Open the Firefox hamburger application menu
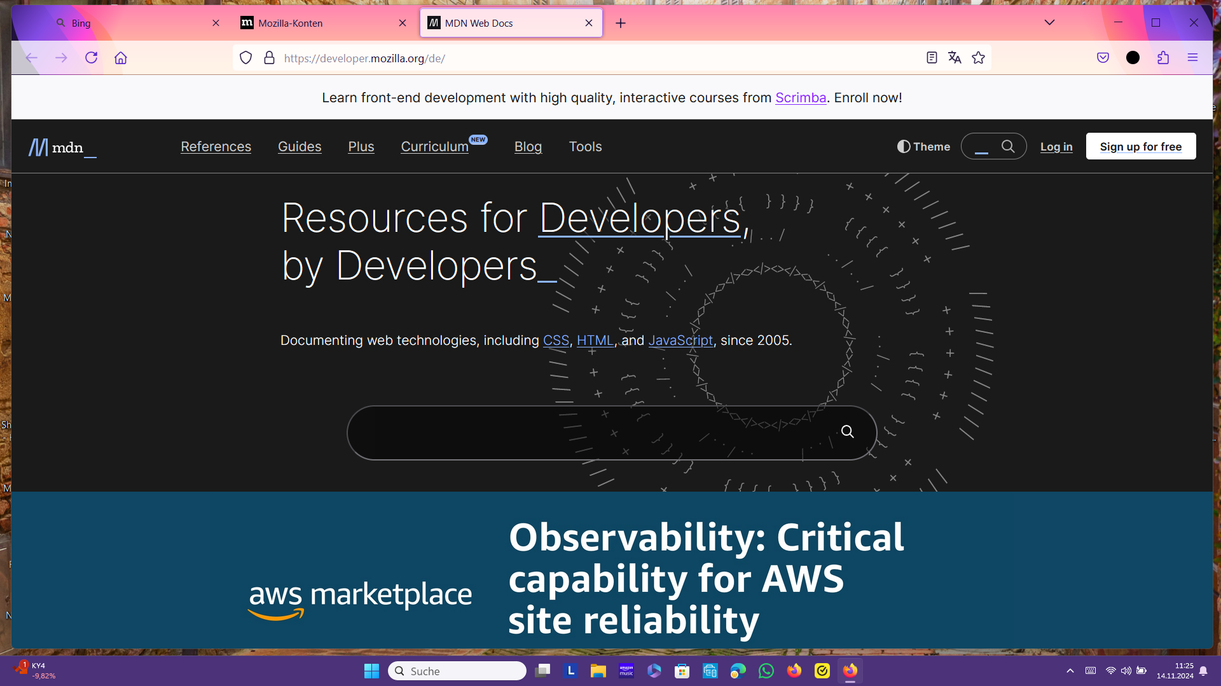 (x=1192, y=58)
